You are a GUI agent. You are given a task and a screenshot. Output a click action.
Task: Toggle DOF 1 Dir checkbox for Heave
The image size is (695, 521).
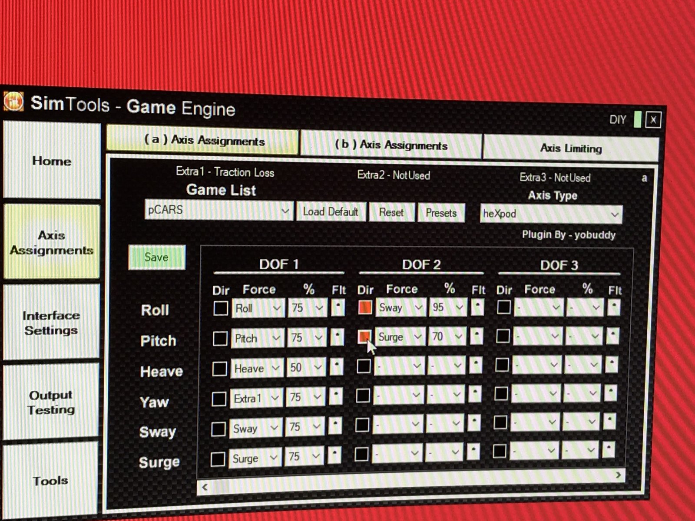[x=219, y=369]
